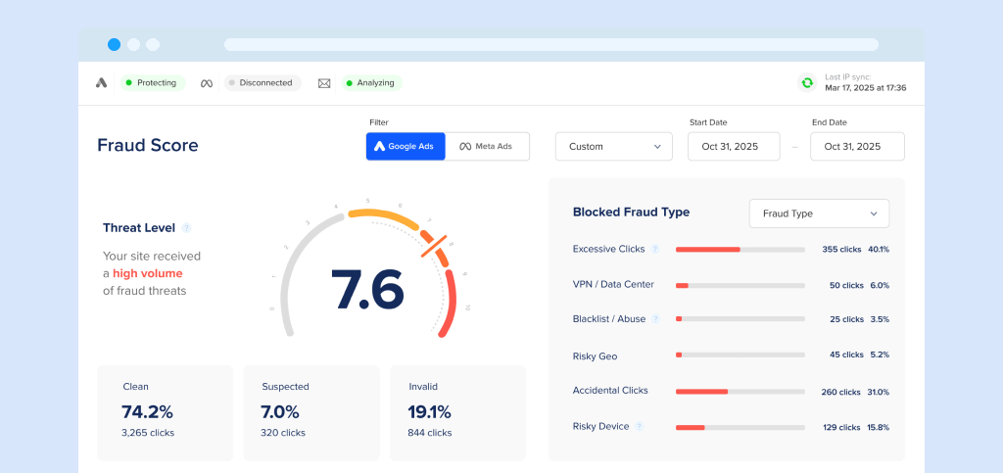Open the Start Date picker
This screenshot has width=1003, height=473.
click(734, 147)
